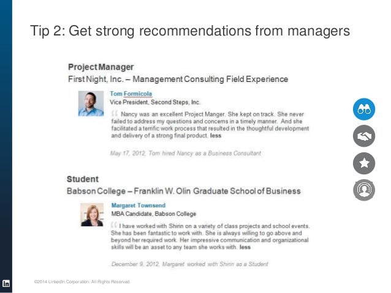
Task: Click the Student position heading
Action: point(83,179)
